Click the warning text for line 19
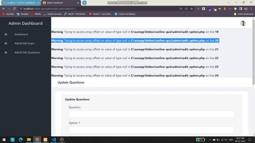 pyautogui.click(x=135, y=32)
